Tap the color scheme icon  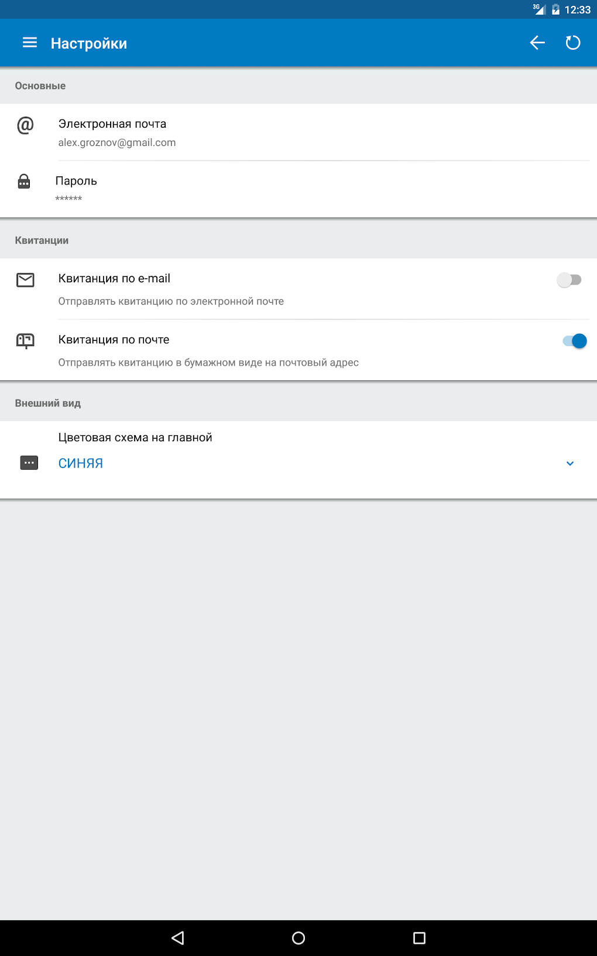(x=29, y=463)
